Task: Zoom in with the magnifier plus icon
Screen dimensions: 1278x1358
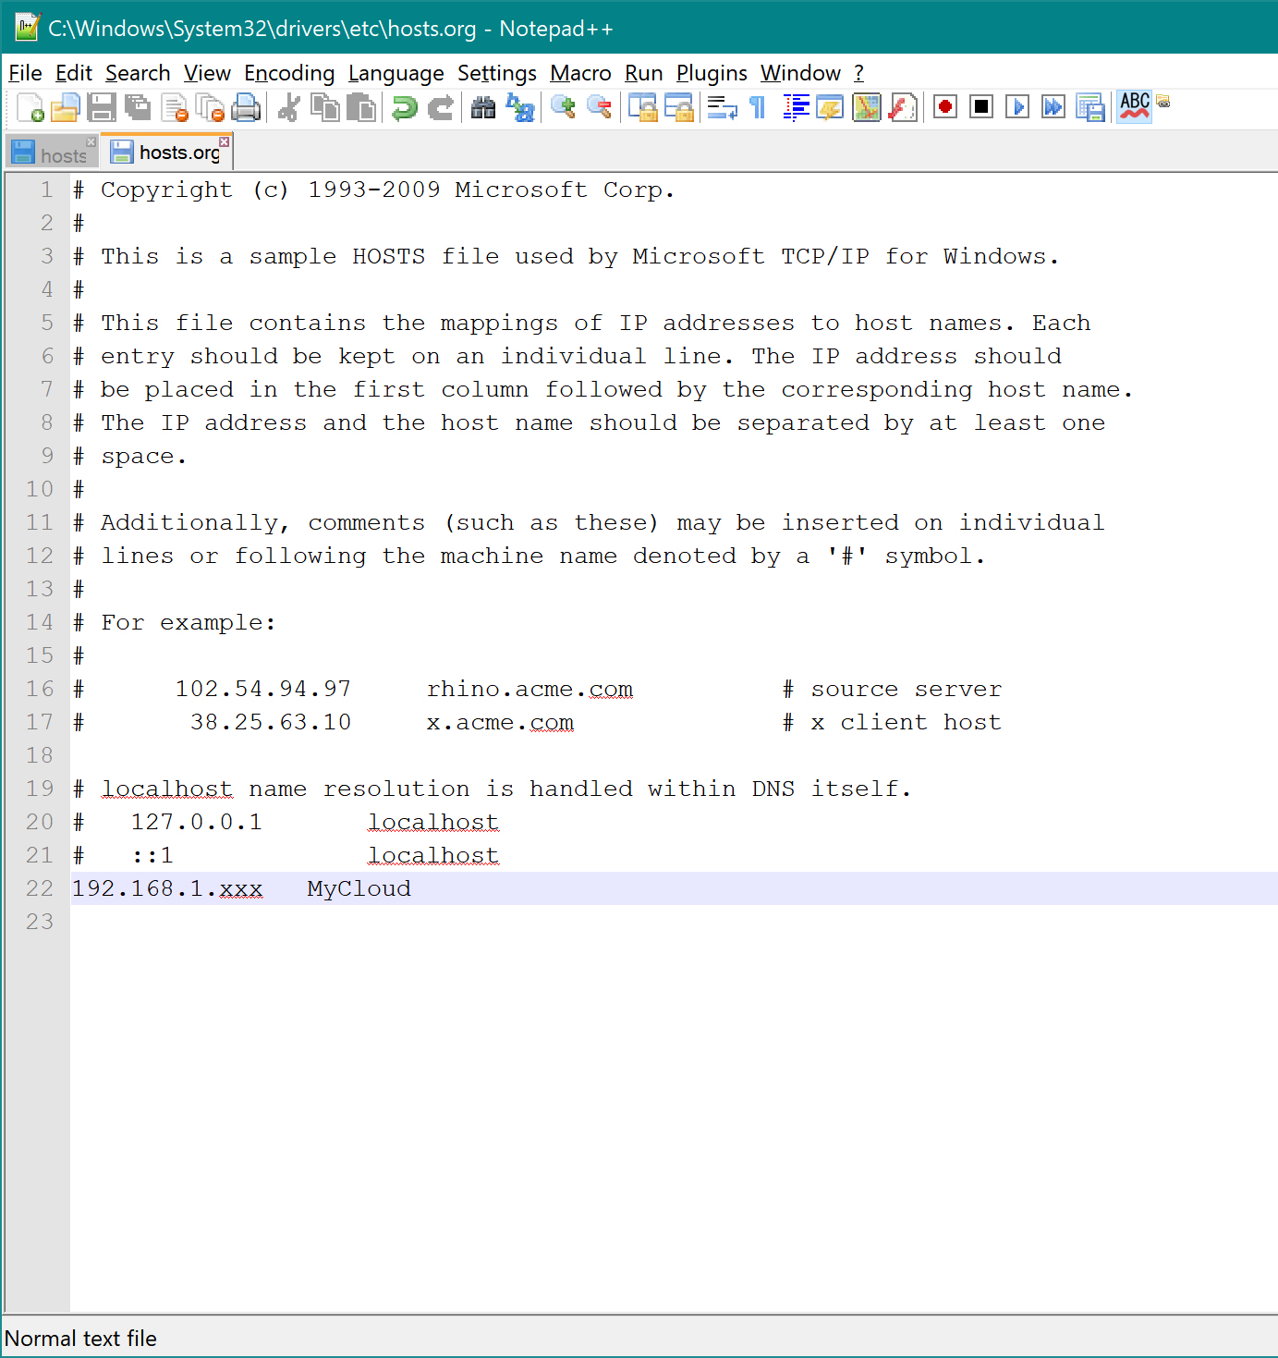Action: (563, 108)
